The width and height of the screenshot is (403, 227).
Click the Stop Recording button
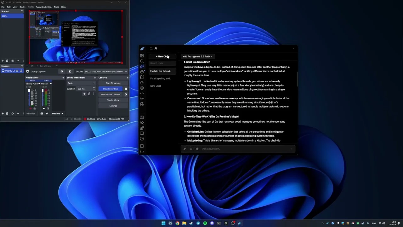coord(110,89)
